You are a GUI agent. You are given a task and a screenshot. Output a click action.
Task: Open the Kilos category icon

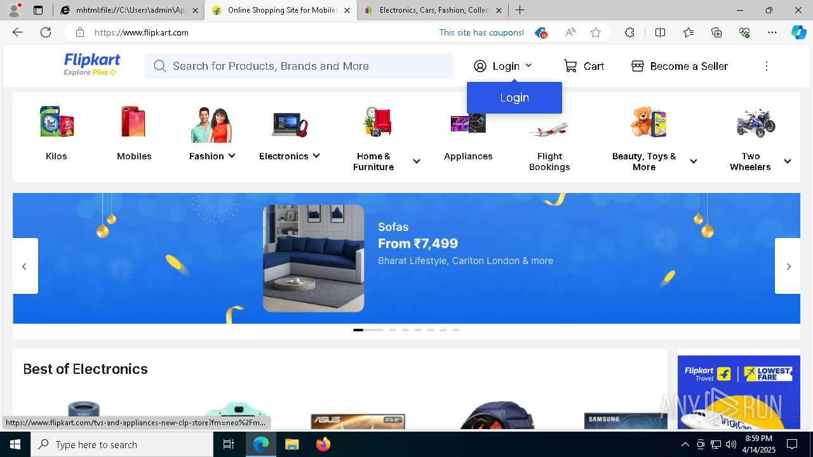click(57, 122)
